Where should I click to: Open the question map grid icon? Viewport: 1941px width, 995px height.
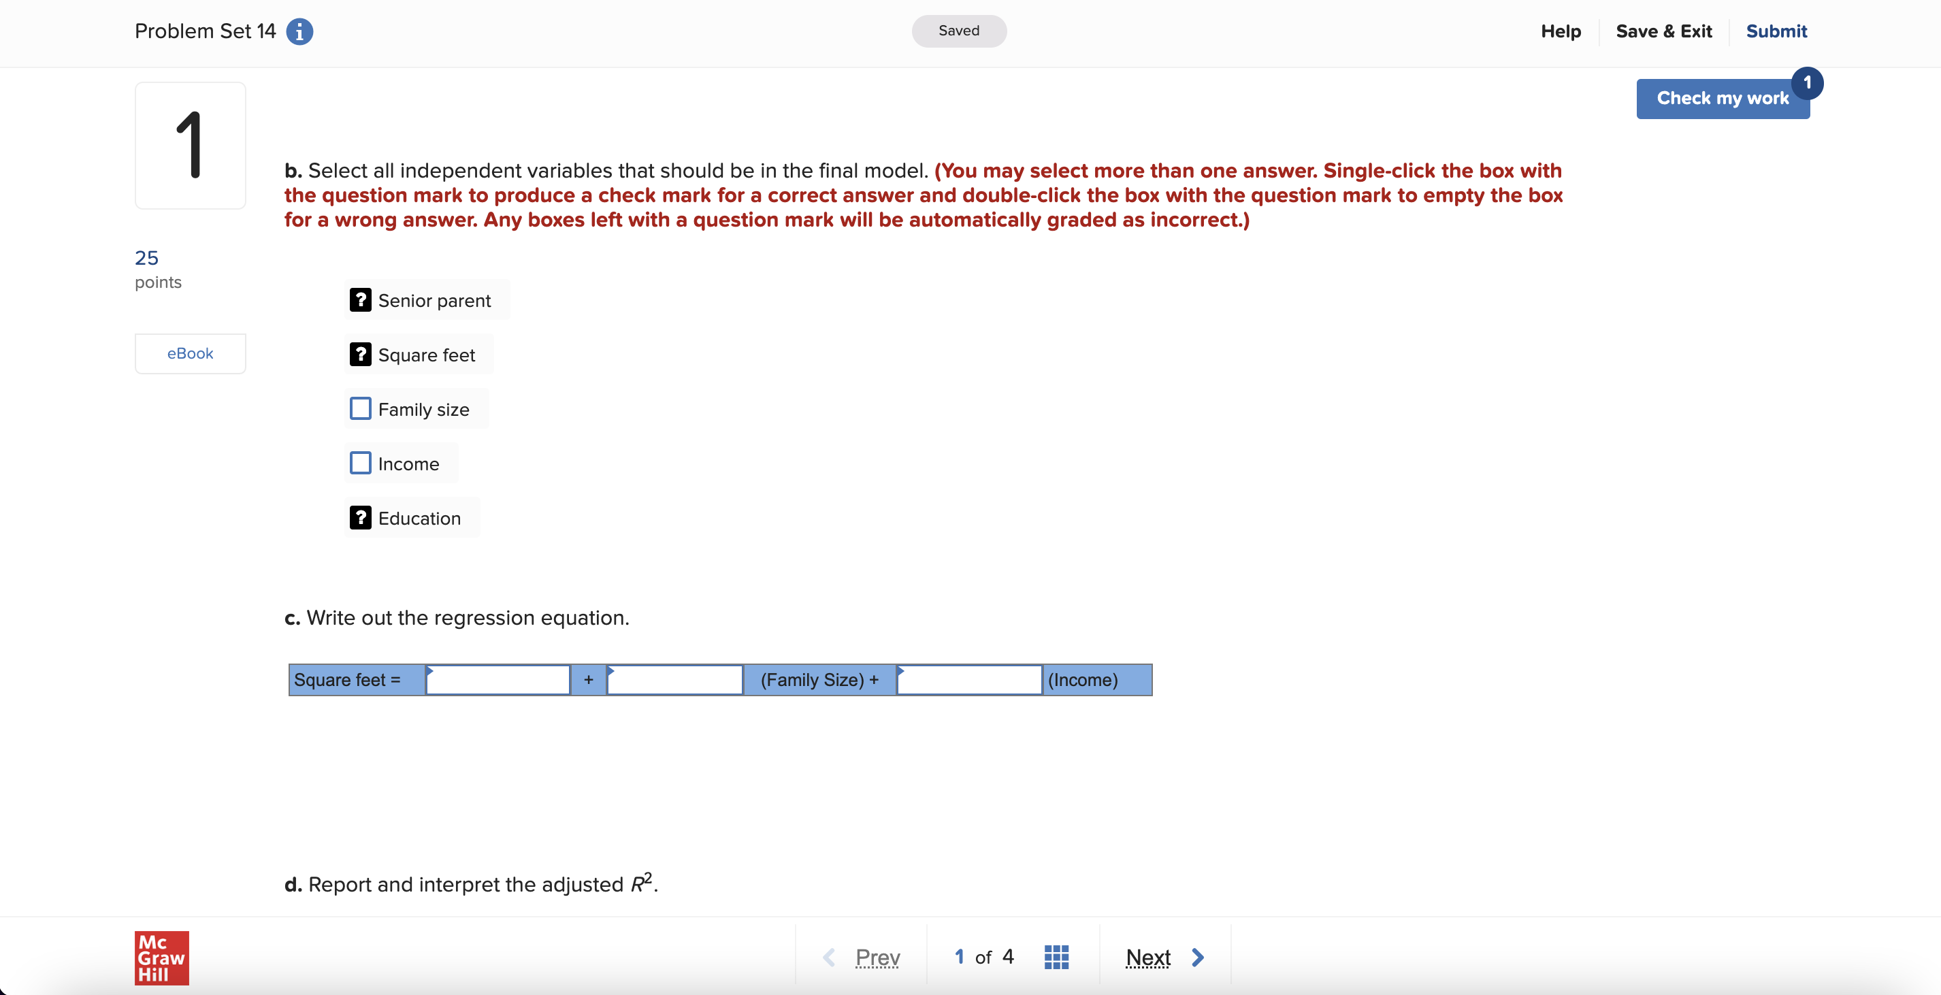click(1056, 958)
